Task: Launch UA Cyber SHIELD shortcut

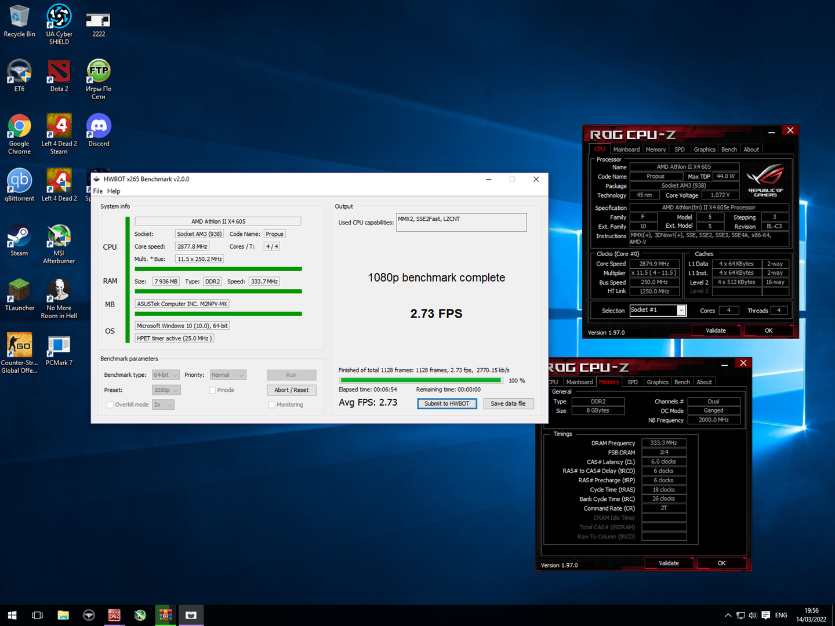Action: (x=59, y=24)
